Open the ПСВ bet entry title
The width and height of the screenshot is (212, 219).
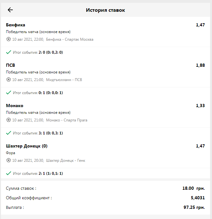[11, 65]
